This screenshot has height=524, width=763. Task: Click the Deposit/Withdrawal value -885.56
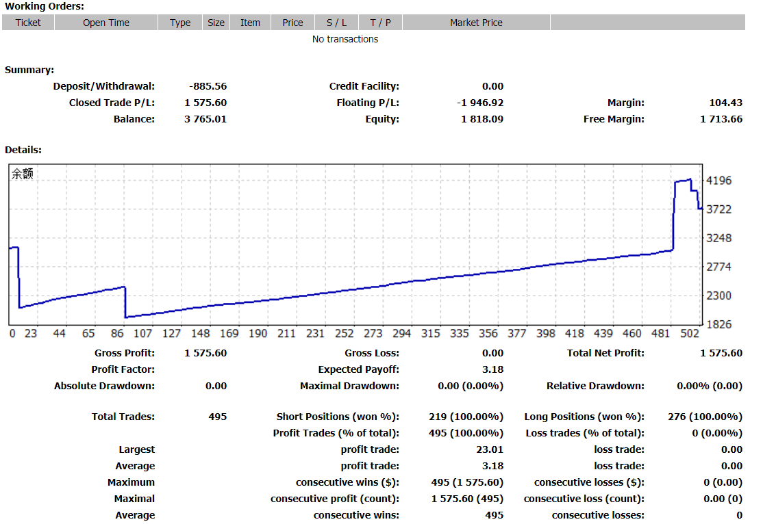tap(208, 86)
